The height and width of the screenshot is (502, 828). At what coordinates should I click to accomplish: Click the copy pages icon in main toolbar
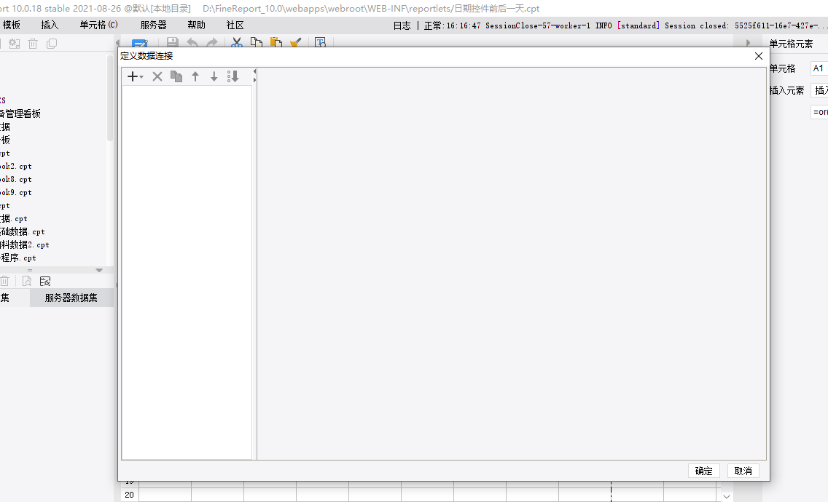(257, 43)
